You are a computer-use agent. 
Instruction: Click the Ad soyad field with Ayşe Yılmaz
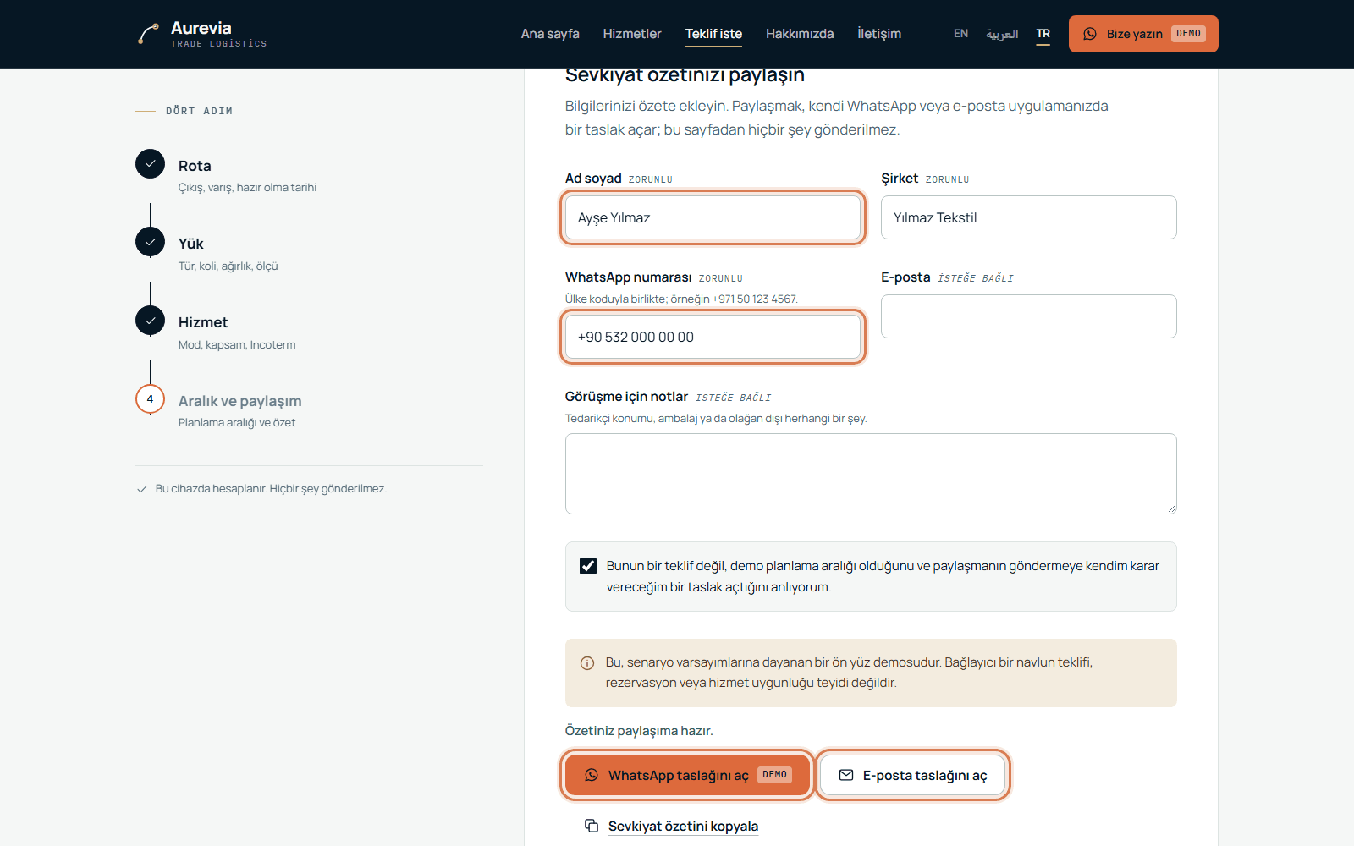point(713,217)
